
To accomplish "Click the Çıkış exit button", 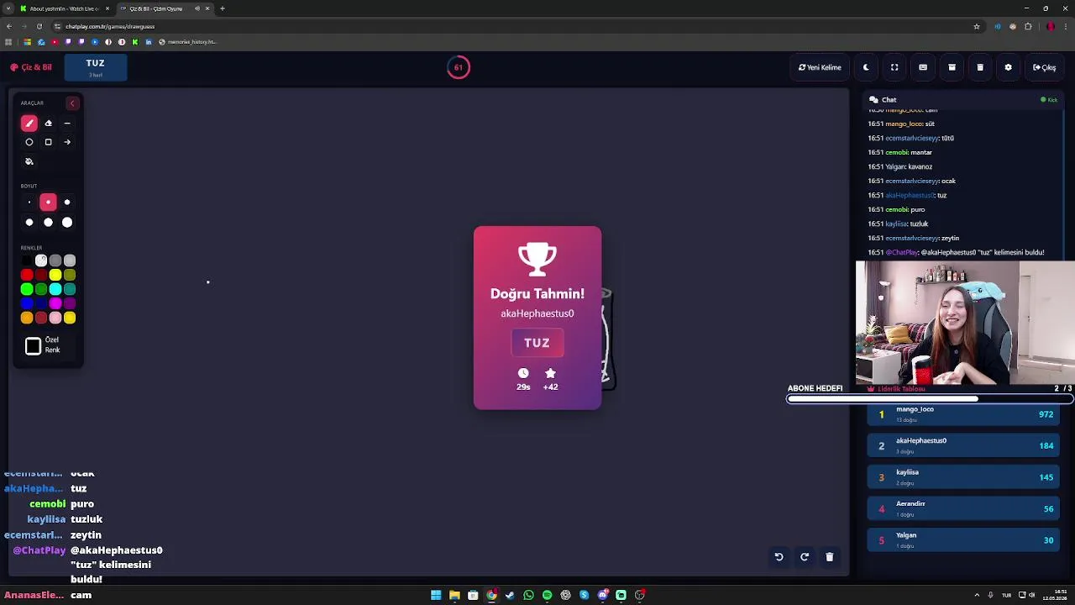I will 1045,67.
